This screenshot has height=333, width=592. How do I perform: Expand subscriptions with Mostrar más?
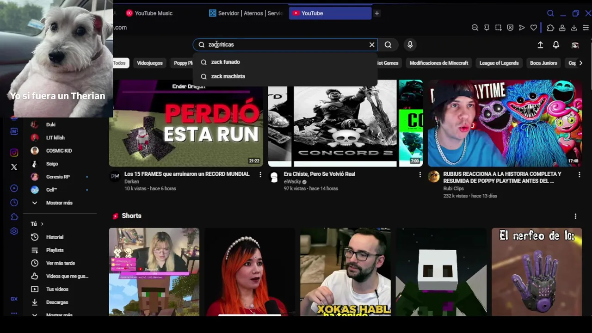click(x=59, y=203)
